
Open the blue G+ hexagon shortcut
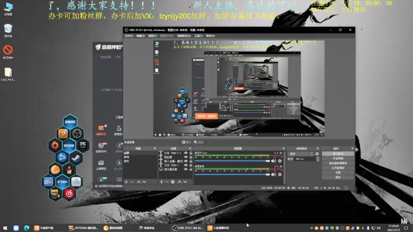click(x=48, y=182)
